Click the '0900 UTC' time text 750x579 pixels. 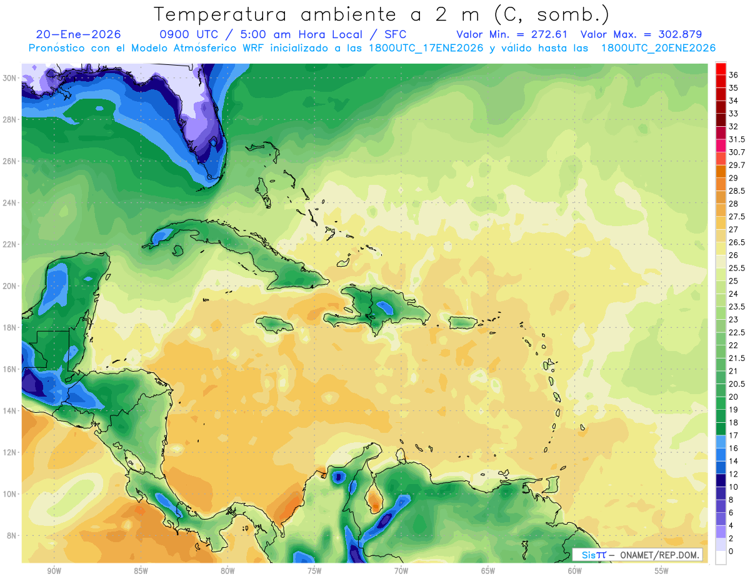point(190,34)
